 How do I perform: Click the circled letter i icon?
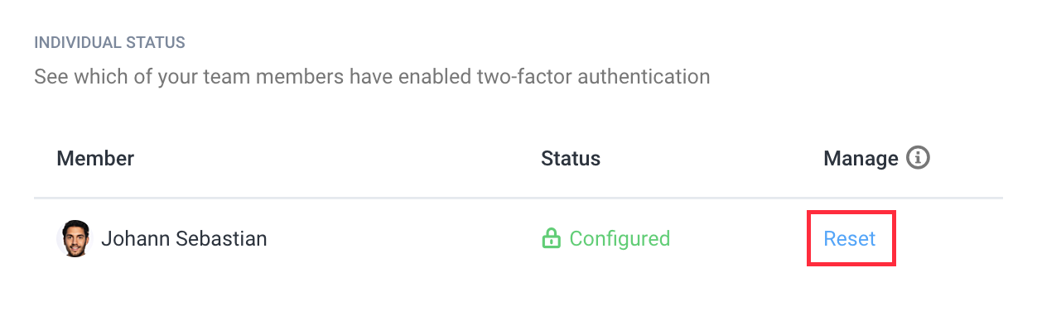pos(918,158)
